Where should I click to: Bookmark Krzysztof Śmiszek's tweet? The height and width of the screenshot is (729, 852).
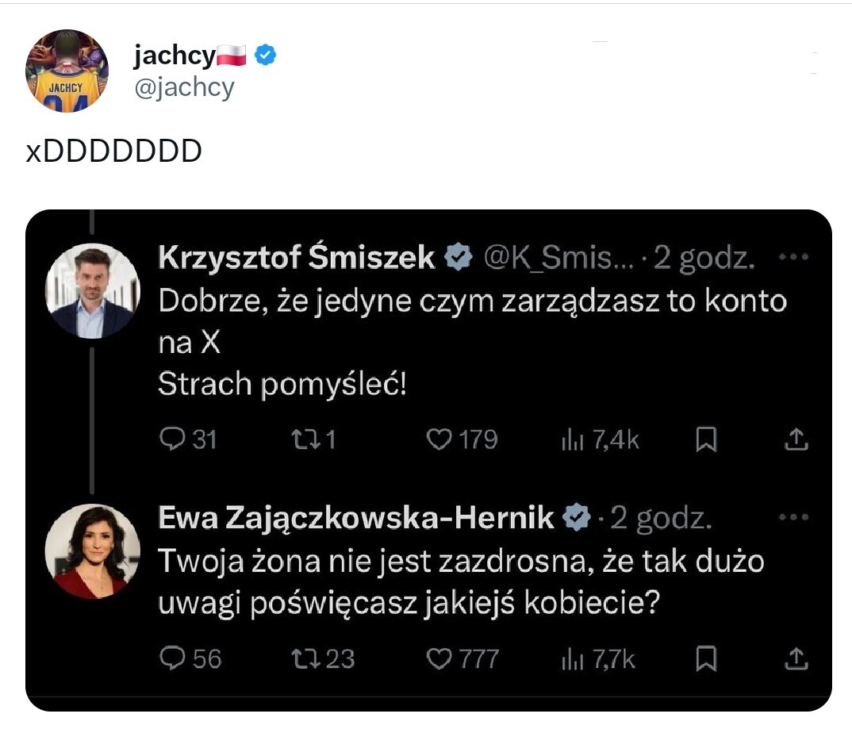click(706, 439)
